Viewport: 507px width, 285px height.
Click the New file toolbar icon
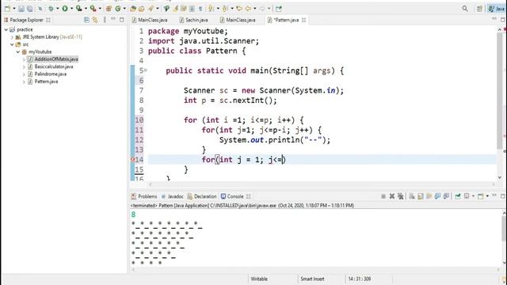(x=7, y=9)
